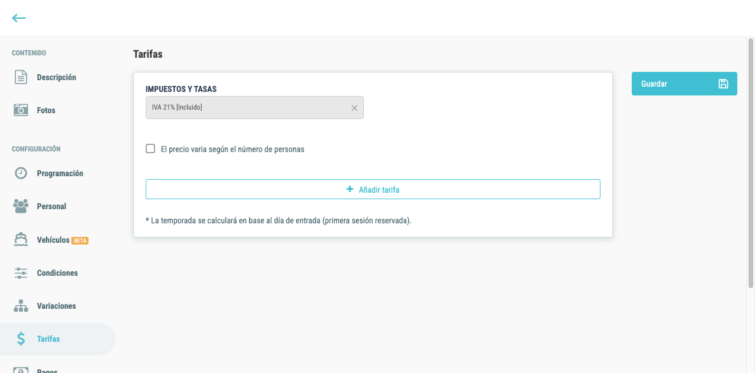Click the Tarifas dollar sign icon

point(21,339)
